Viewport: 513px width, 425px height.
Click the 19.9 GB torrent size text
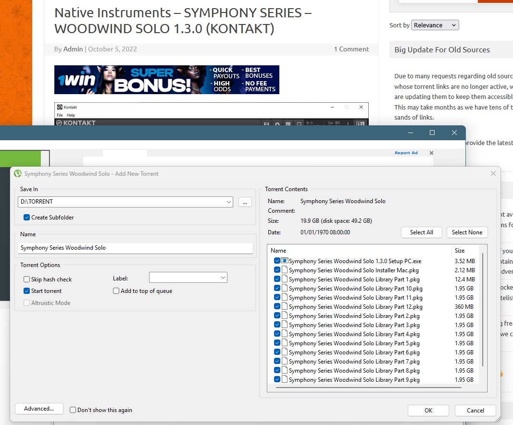[x=336, y=221]
